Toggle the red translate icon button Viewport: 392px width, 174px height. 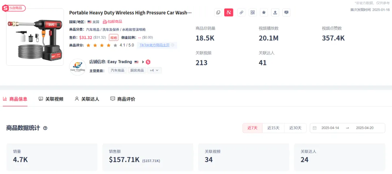tap(229, 12)
